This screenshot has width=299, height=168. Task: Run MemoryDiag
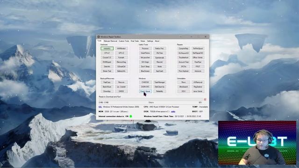pyautogui.click(x=121, y=62)
